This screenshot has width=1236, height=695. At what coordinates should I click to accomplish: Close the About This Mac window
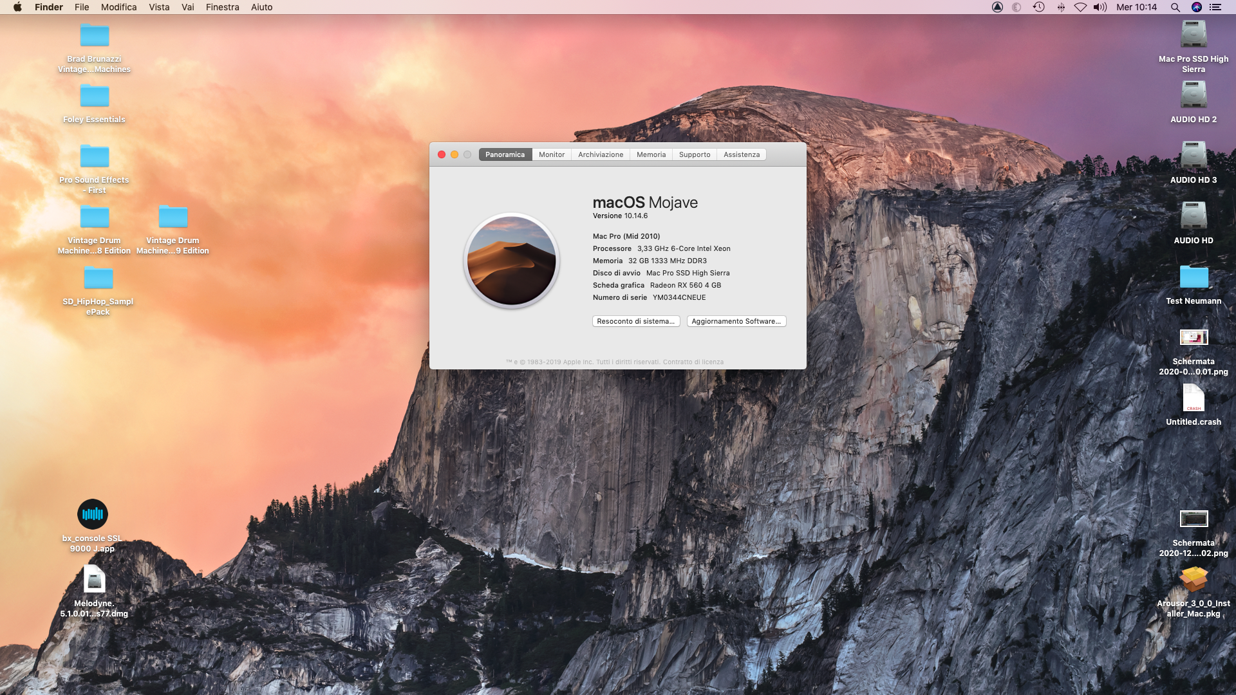pyautogui.click(x=442, y=154)
